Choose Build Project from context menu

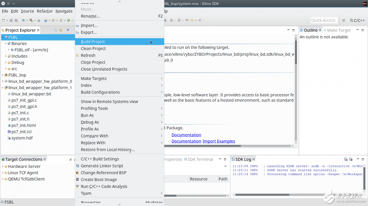click(93, 42)
